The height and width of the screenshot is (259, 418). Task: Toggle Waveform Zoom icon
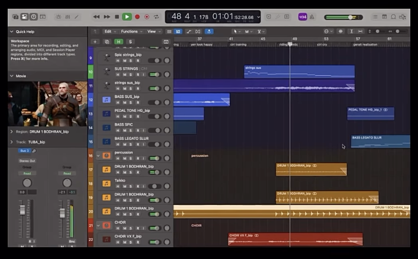tap(341, 31)
